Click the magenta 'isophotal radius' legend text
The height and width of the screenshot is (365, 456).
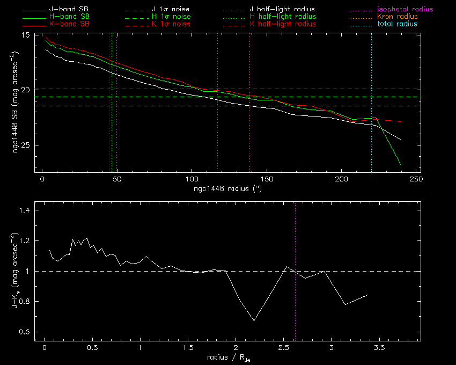[404, 10]
